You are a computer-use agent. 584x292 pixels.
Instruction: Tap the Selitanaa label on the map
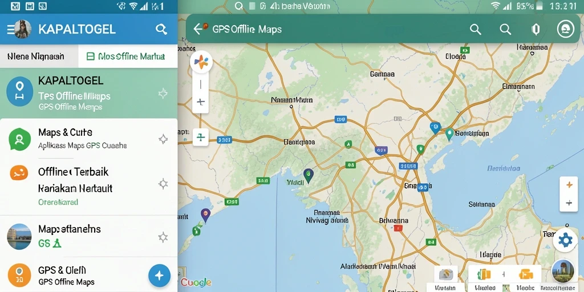(481, 205)
